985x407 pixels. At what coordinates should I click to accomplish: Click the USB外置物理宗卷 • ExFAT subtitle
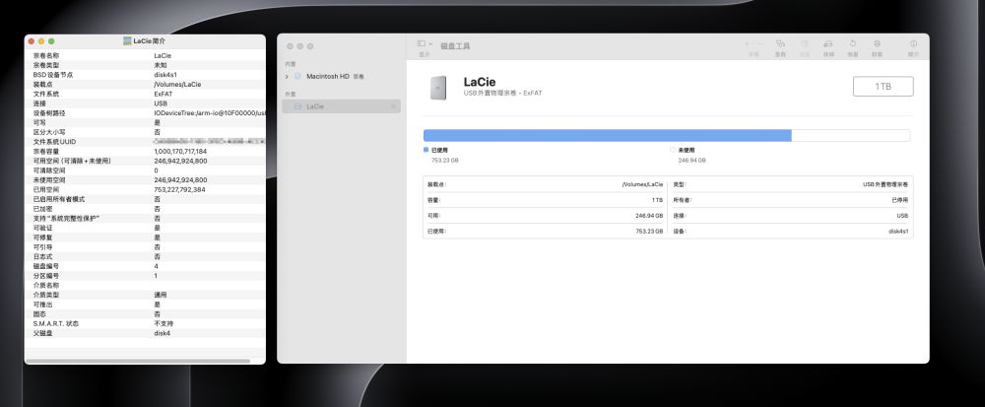point(502,93)
